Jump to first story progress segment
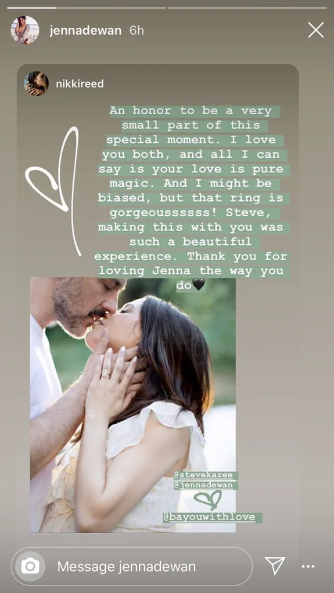 31,8
